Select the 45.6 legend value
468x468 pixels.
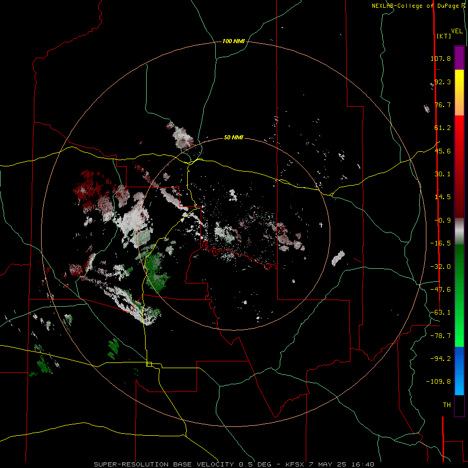(443, 151)
